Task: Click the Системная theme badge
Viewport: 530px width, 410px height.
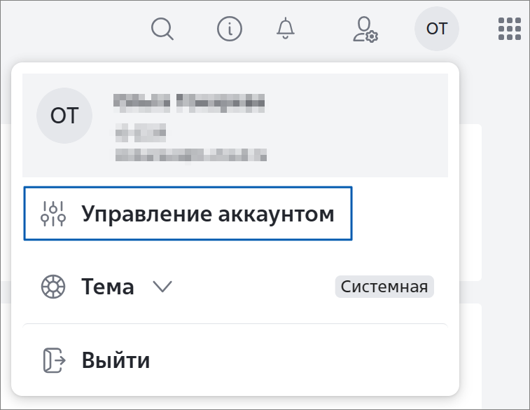Action: (384, 287)
